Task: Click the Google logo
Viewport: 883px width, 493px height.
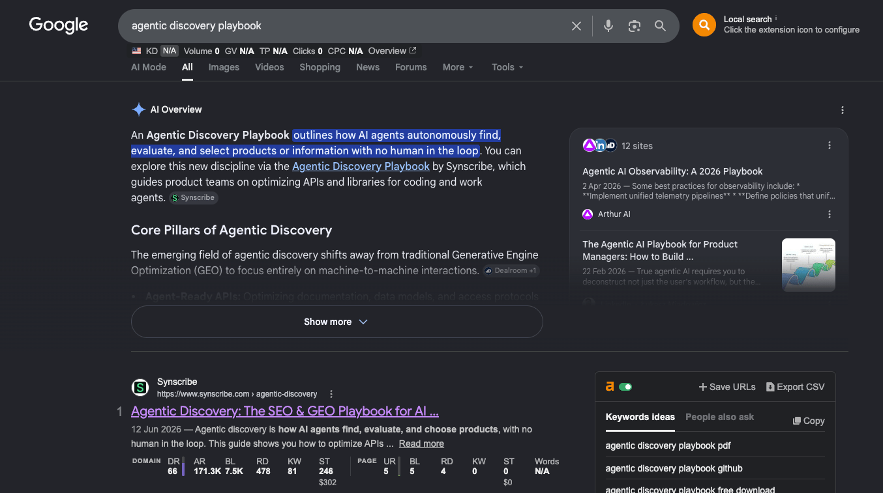Action: (x=59, y=26)
